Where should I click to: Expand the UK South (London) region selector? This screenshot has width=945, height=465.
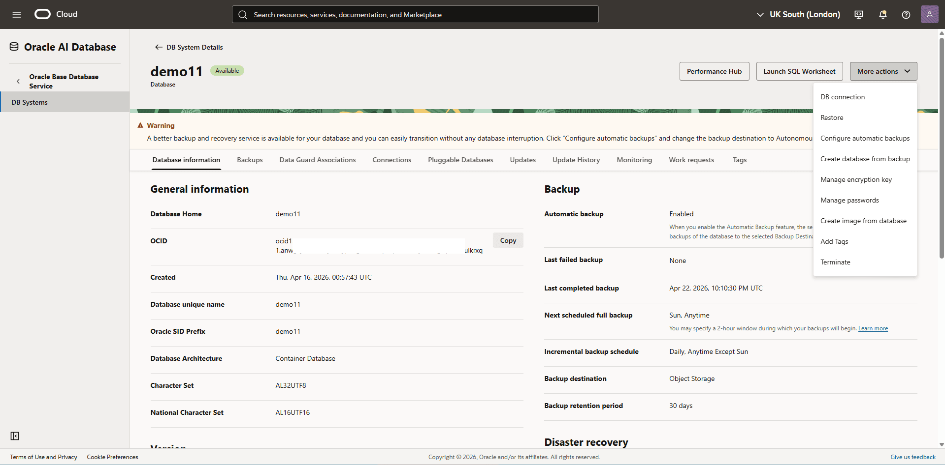[798, 15]
